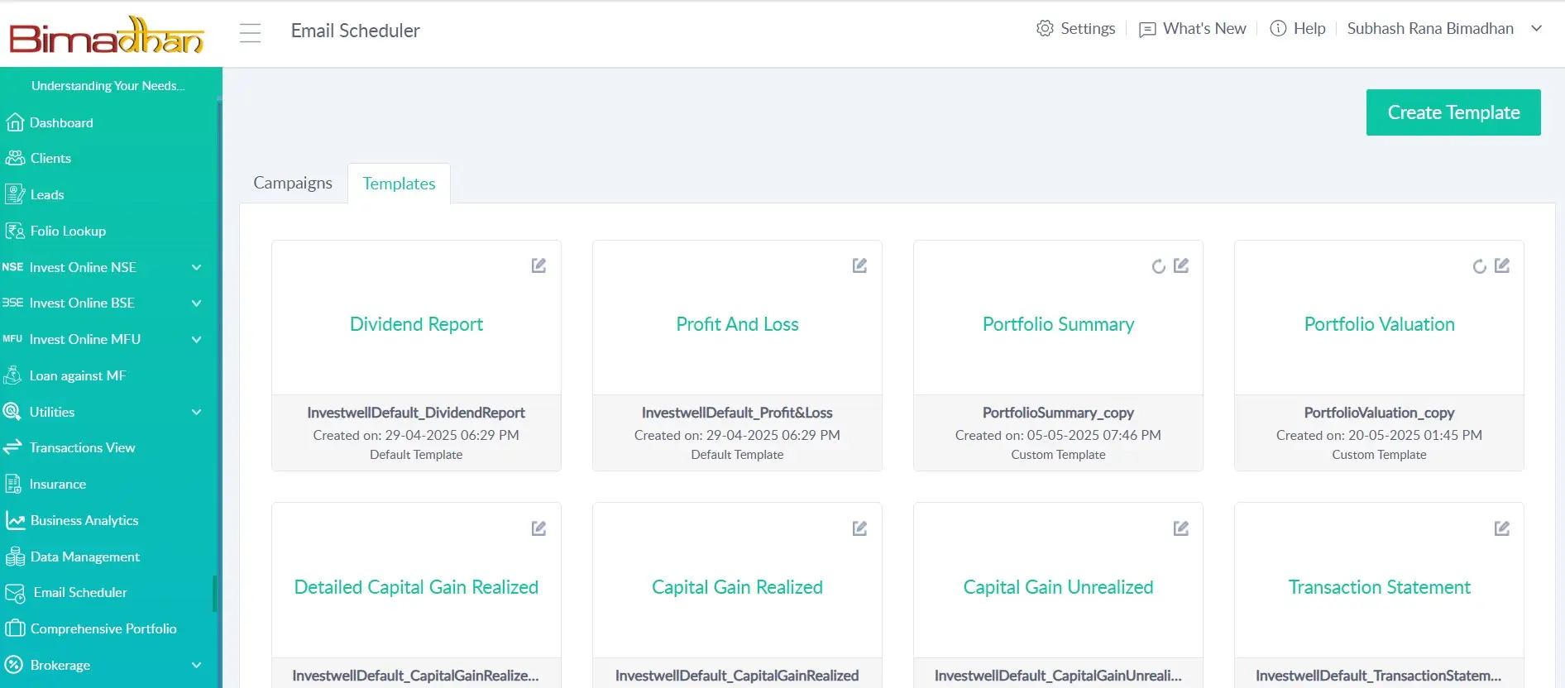
Task: Open the Transaction Statement template title
Action: click(x=1379, y=587)
